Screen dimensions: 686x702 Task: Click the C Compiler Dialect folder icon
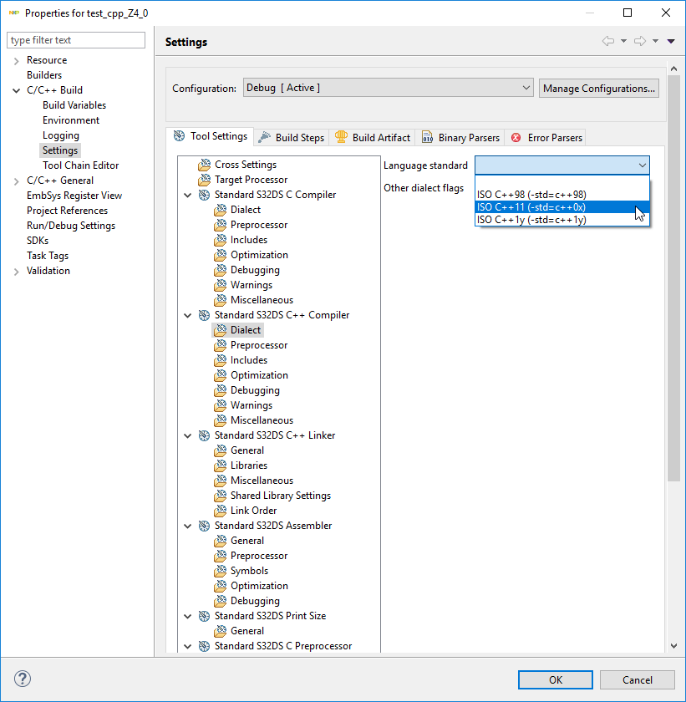click(x=220, y=210)
